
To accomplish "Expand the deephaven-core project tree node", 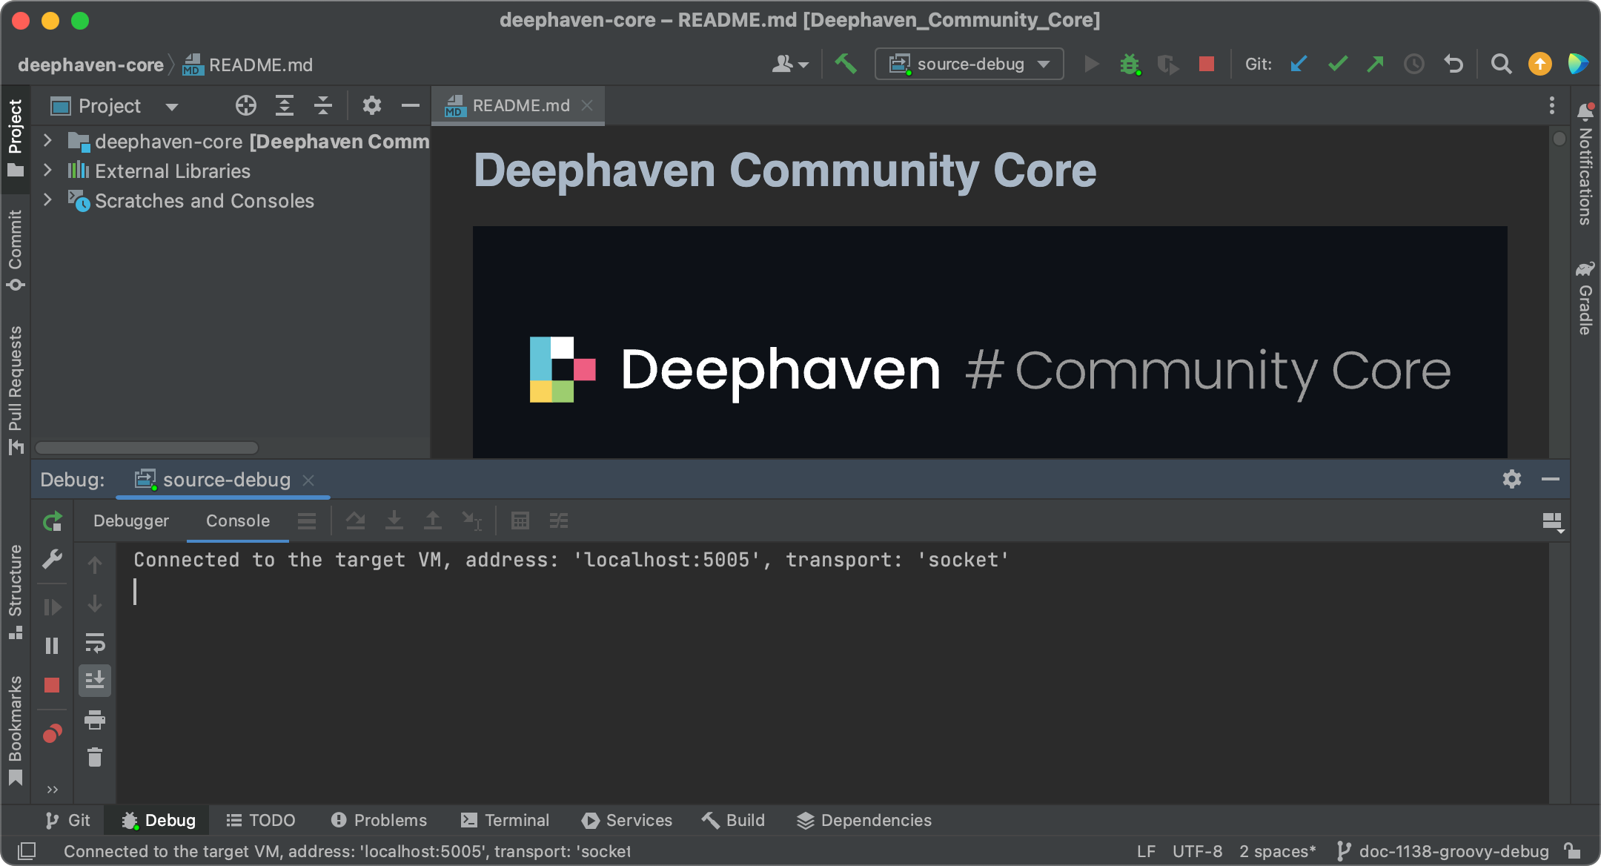I will (x=47, y=141).
